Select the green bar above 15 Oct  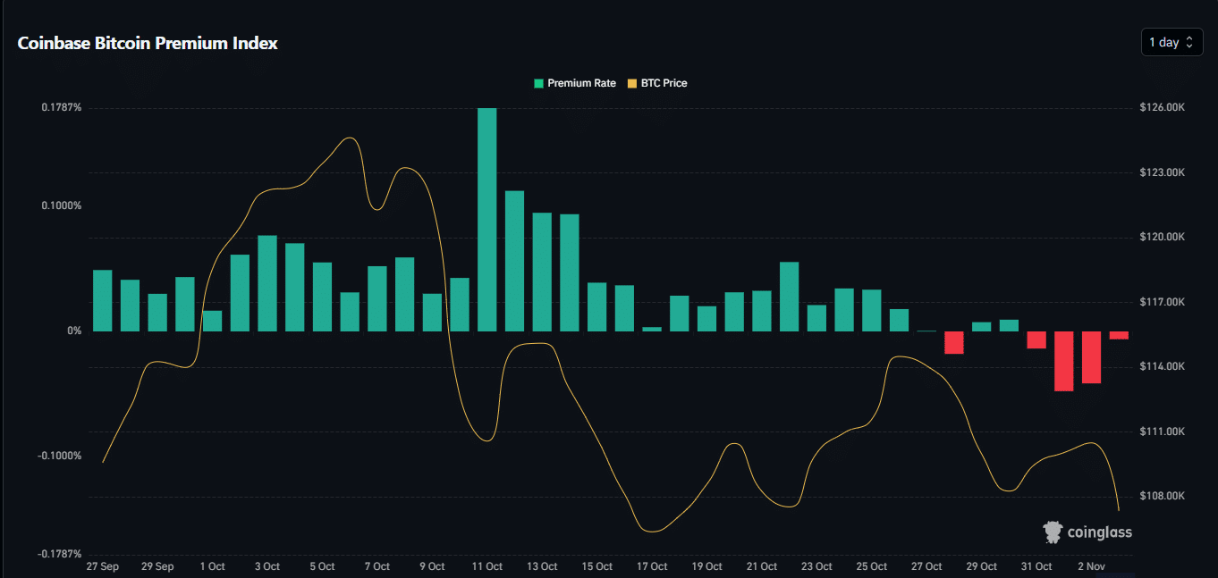[596, 307]
